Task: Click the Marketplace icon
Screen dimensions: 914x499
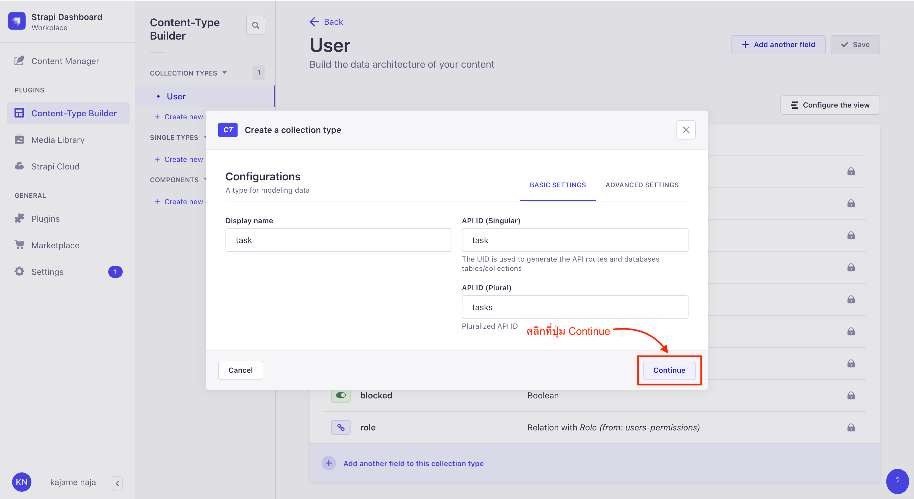Action: [x=18, y=245]
